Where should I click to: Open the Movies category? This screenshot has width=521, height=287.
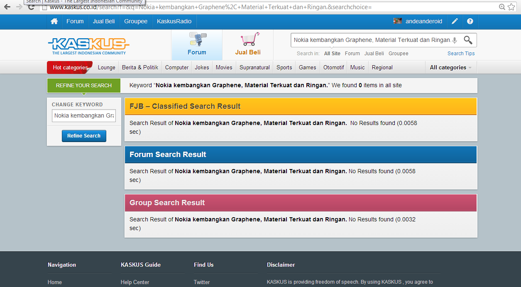tap(224, 67)
